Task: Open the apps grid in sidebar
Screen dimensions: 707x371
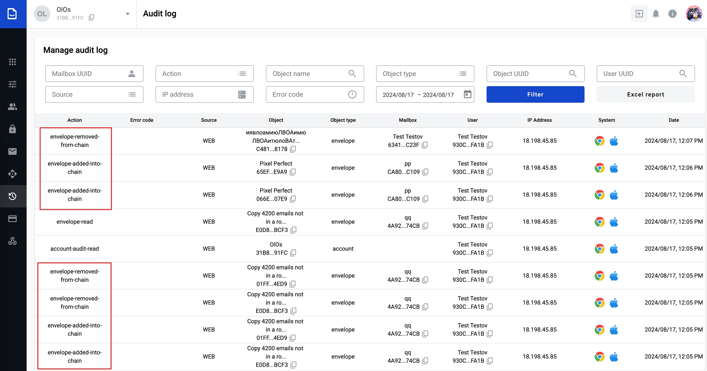Action: click(x=12, y=62)
